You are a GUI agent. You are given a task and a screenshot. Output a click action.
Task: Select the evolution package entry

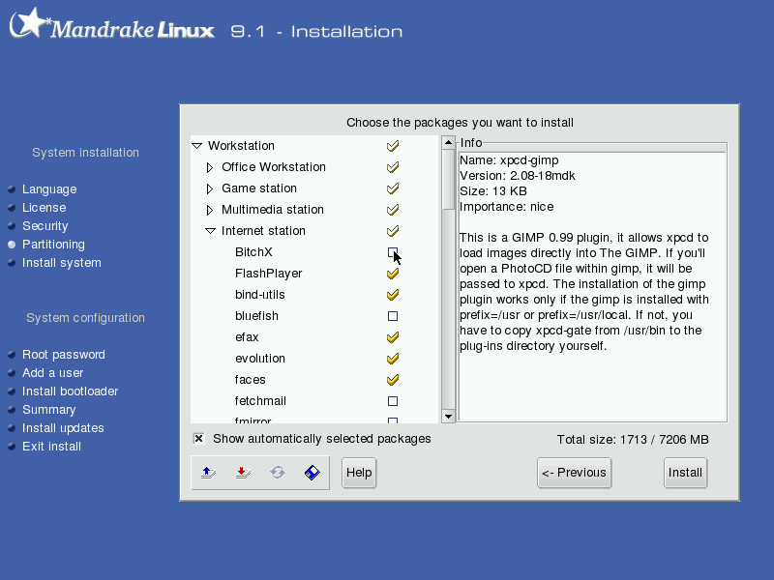(x=260, y=359)
